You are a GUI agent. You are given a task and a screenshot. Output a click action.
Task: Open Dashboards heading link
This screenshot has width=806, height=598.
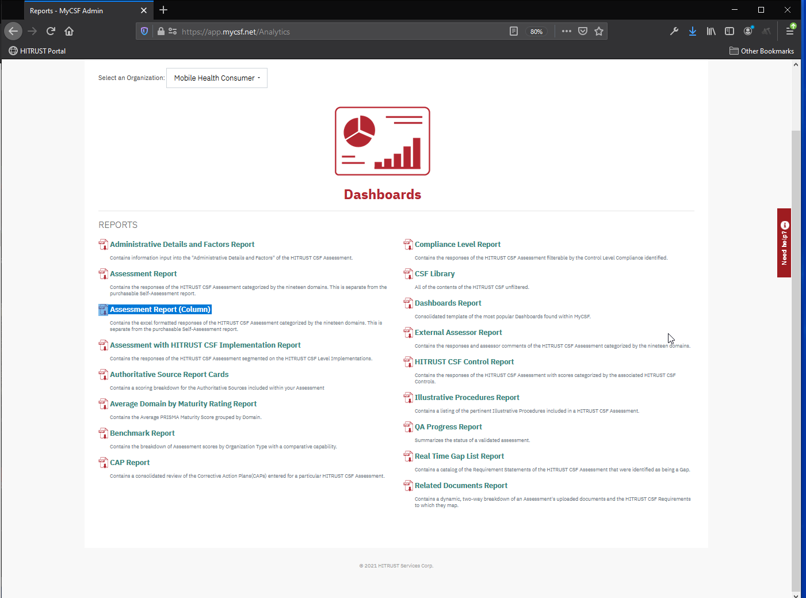[x=383, y=195]
